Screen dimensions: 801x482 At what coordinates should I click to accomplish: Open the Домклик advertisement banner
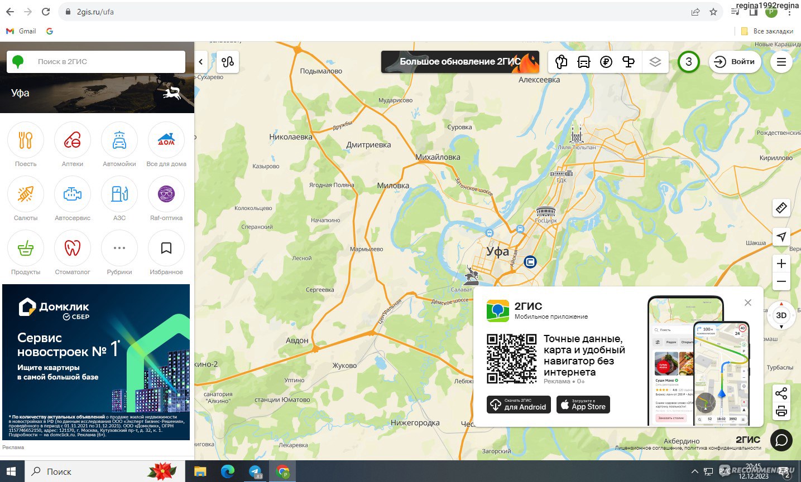pyautogui.click(x=96, y=362)
